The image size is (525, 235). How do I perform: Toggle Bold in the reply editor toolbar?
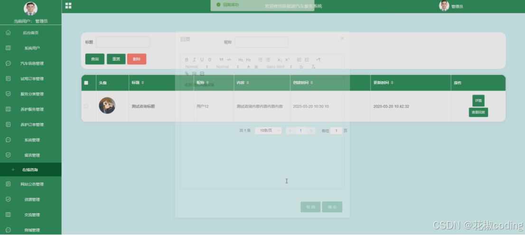point(187,60)
